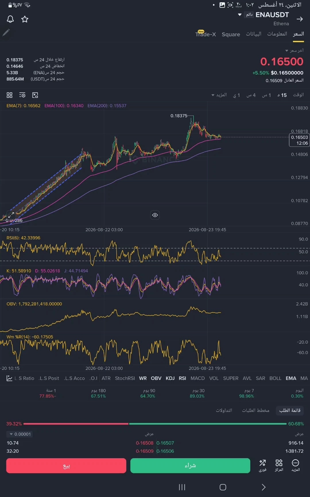Viewport: 310px width, 497px height.
Task: Open the 0.00001 price precision dropdown
Action: [x=20, y=434]
